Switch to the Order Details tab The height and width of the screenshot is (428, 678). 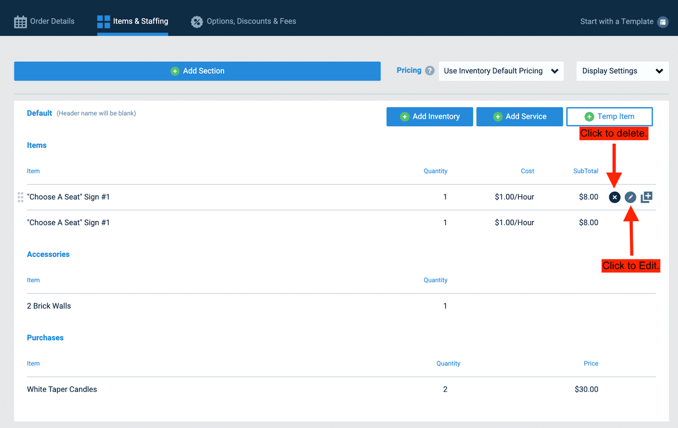tap(44, 21)
